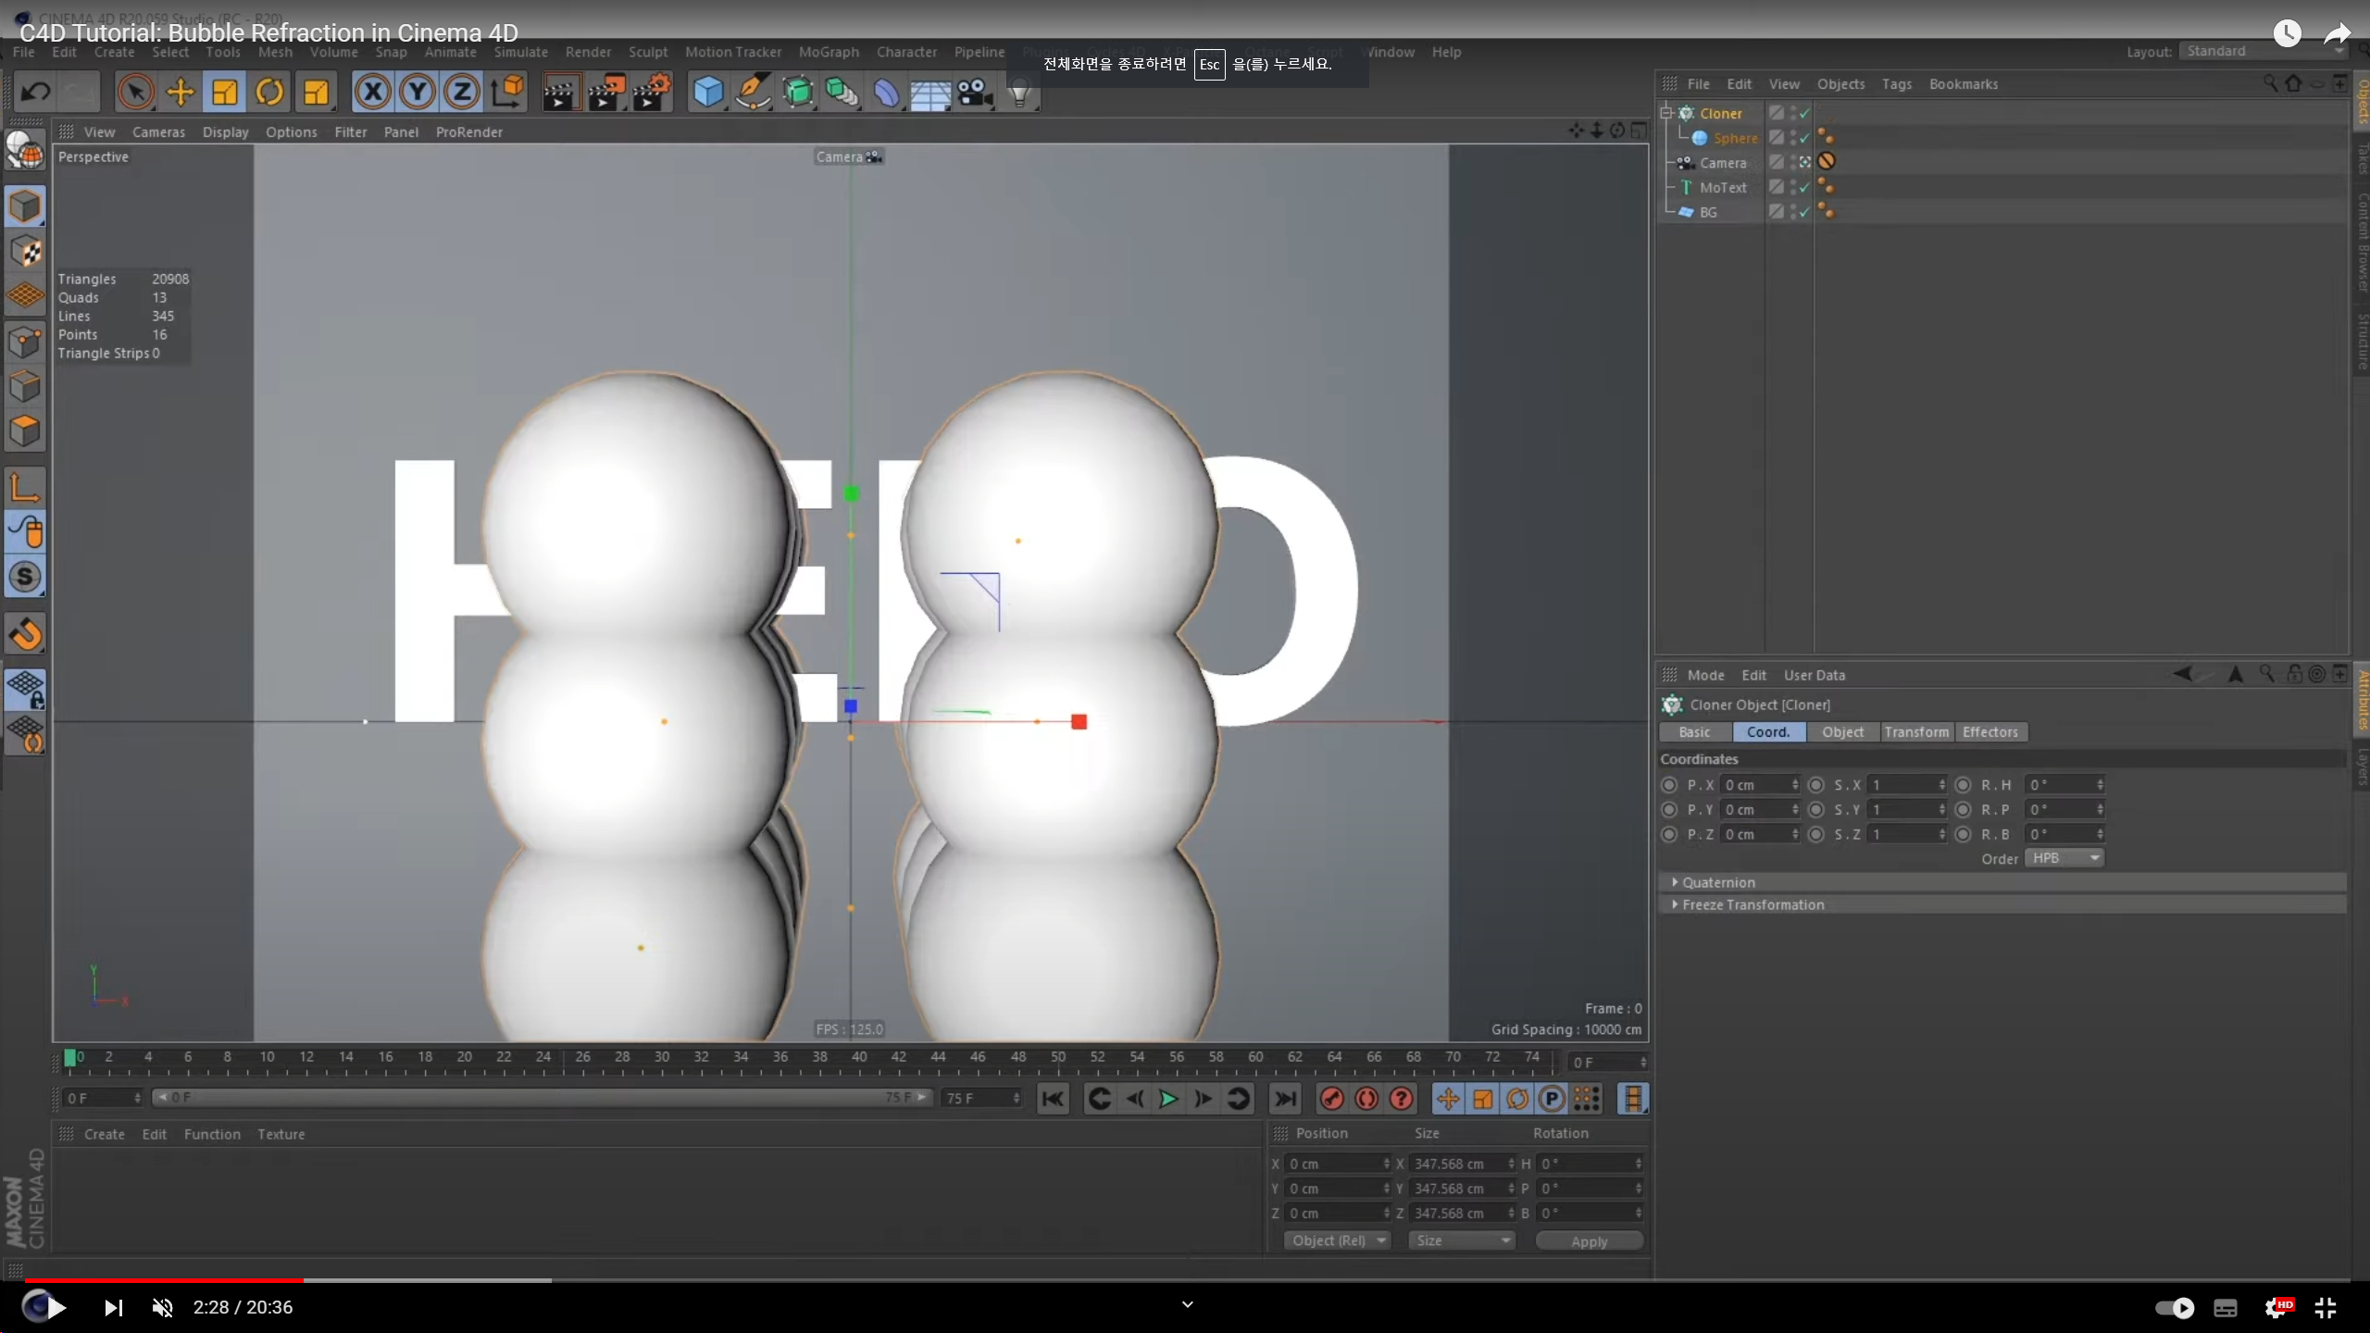
Task: Toggle Y axis lock
Action: tap(418, 92)
